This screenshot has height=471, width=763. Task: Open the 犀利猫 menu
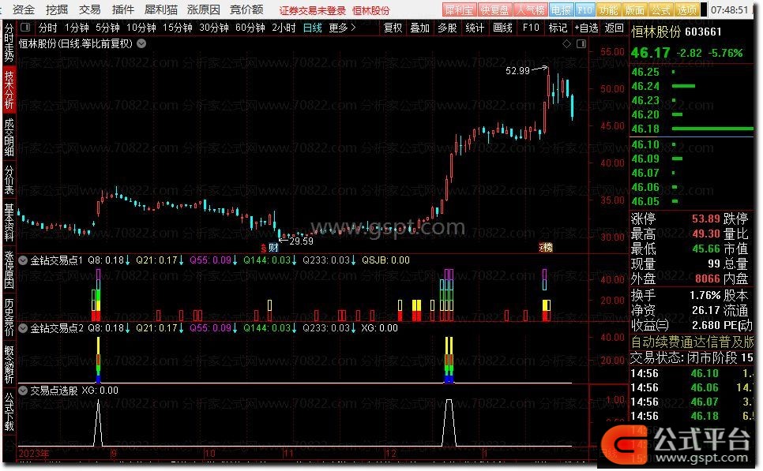point(161,9)
